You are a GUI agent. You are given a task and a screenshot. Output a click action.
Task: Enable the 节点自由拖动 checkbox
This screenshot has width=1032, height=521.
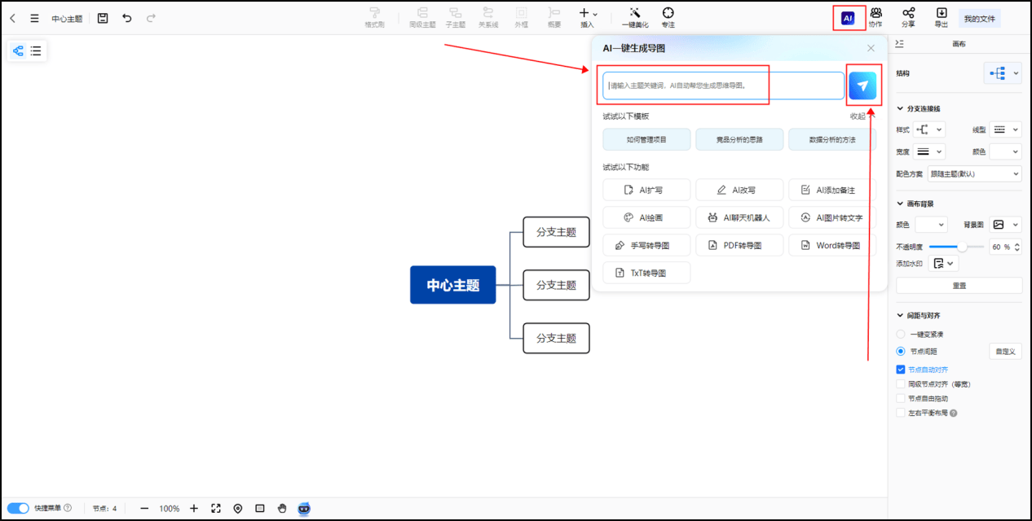tap(900, 398)
